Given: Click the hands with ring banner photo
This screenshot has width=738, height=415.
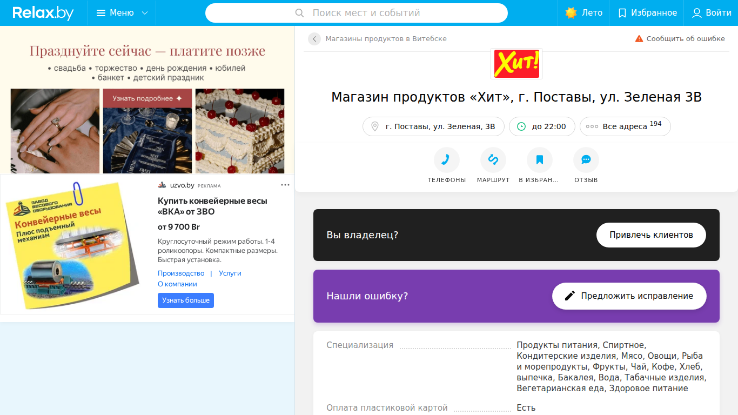Looking at the screenshot, I should pyautogui.click(x=55, y=131).
